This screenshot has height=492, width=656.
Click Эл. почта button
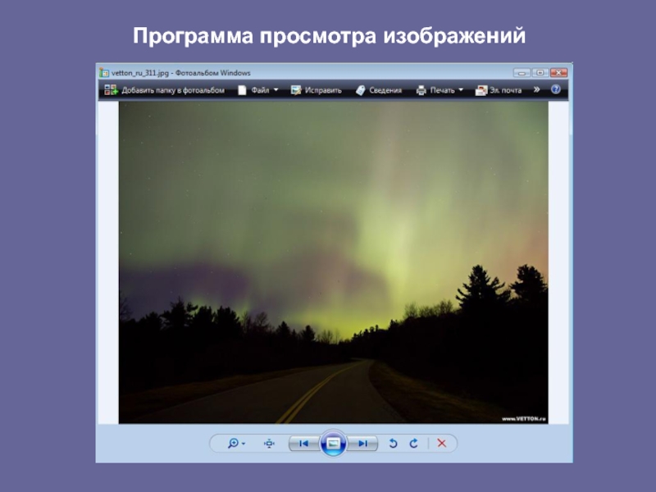point(499,90)
